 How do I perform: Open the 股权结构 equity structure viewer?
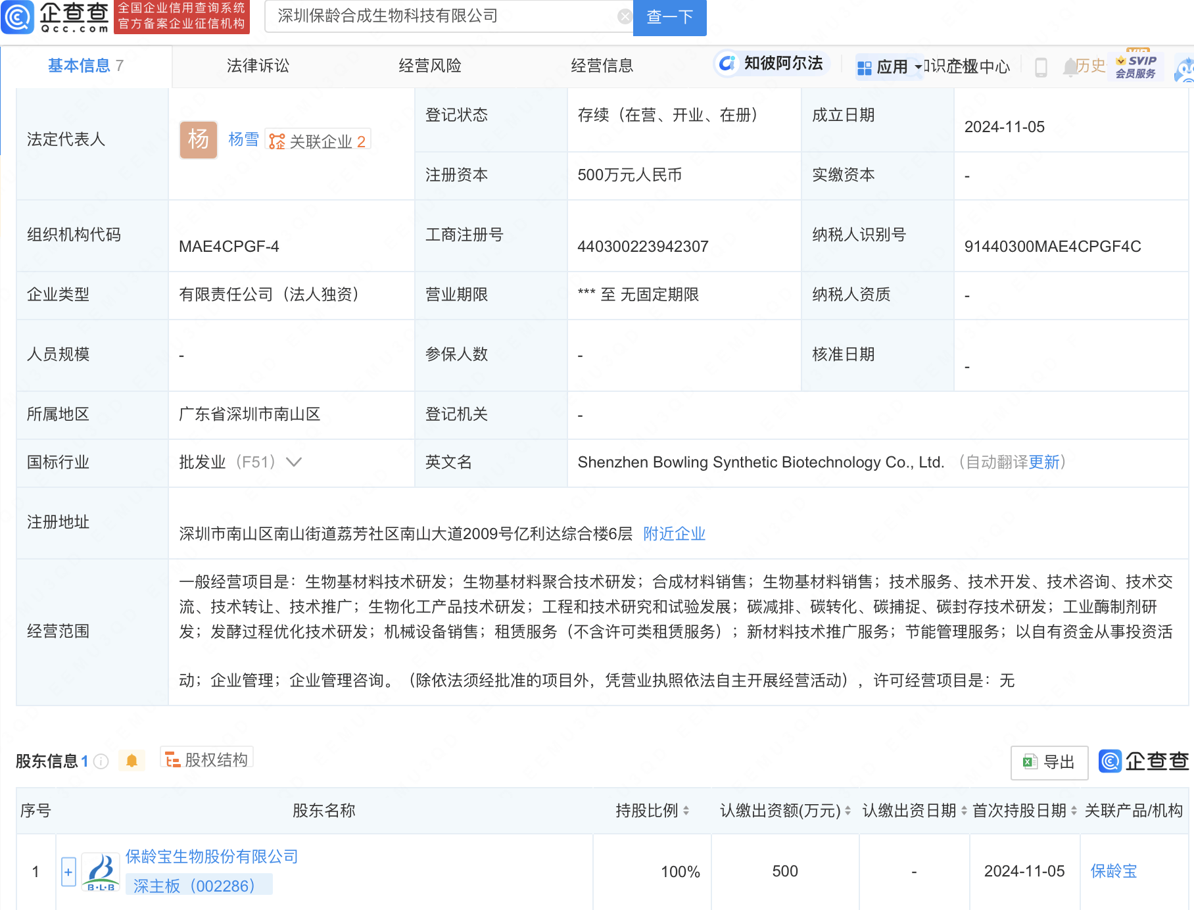tap(206, 758)
